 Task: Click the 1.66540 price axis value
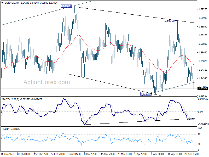point(203,27)
